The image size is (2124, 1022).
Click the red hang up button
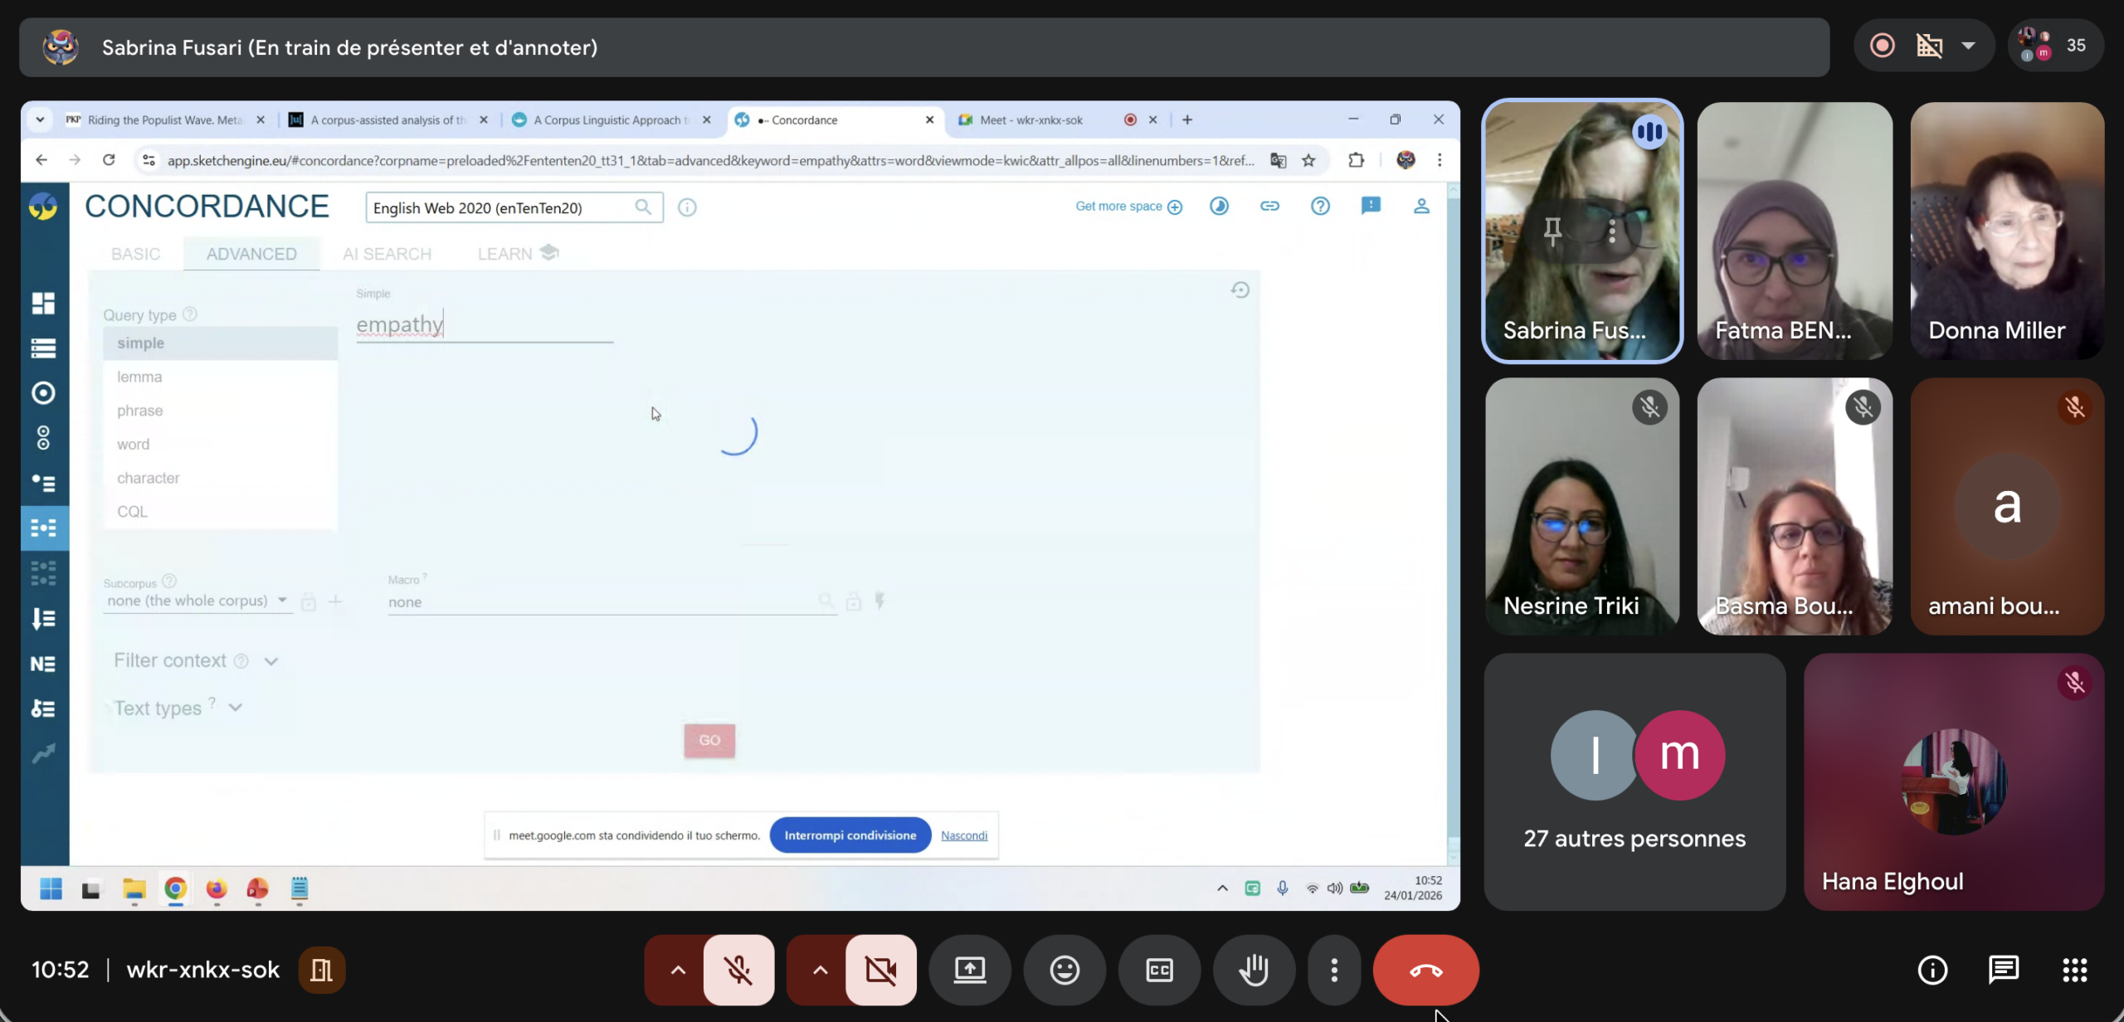click(x=1425, y=970)
